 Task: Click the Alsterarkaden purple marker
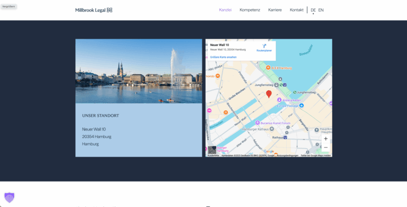pyautogui.click(x=279, y=100)
